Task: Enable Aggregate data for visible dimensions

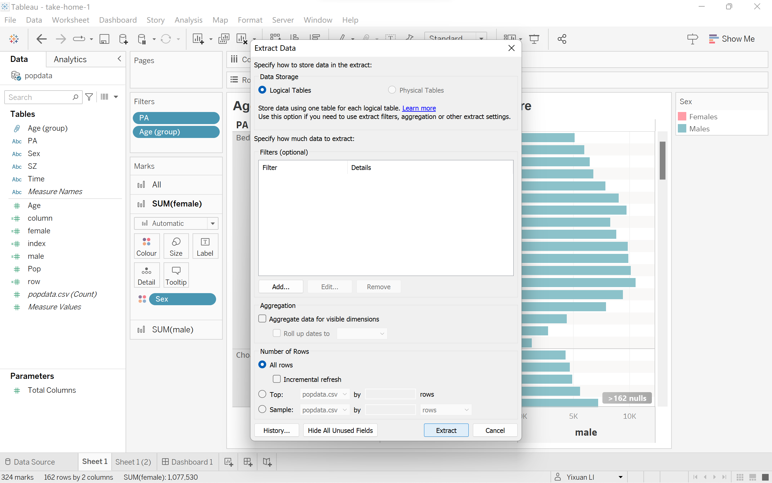Action: [262, 319]
